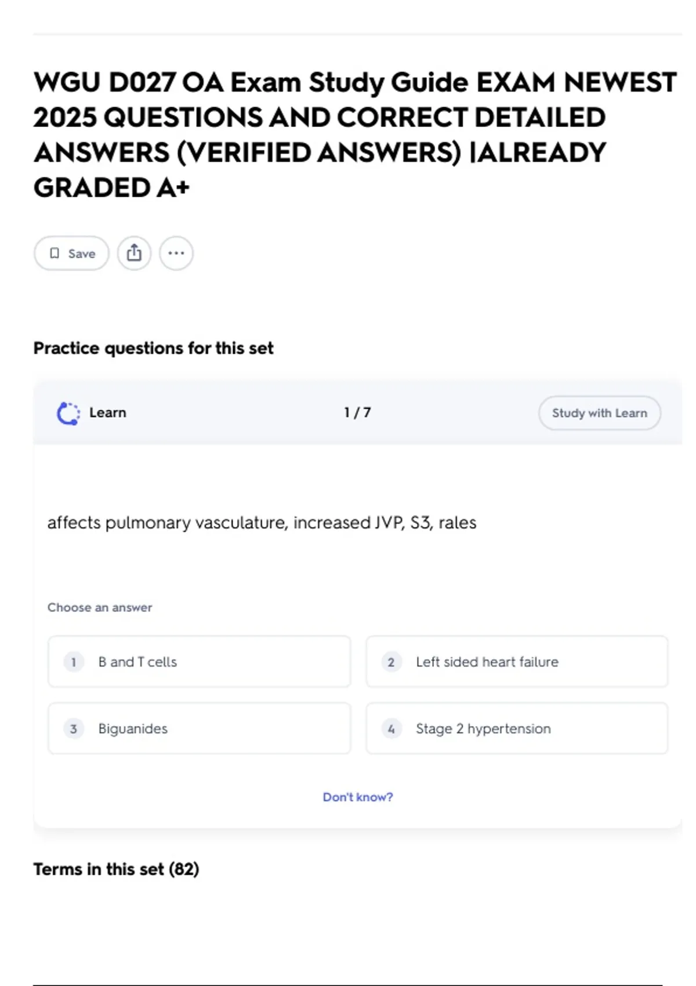Click the number 2 answer badge

click(391, 662)
